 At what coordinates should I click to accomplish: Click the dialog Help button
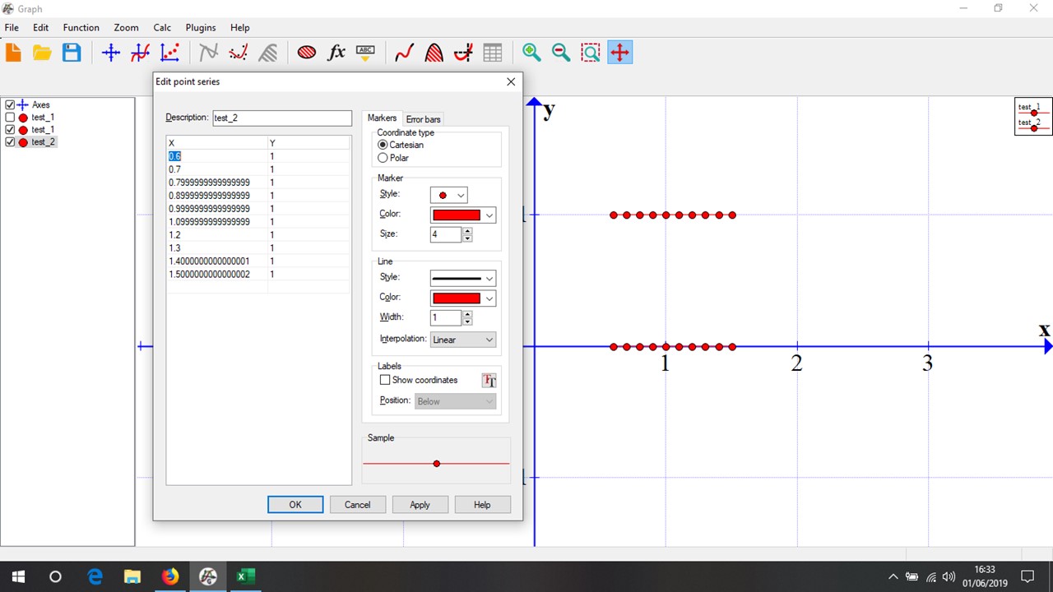coord(483,505)
